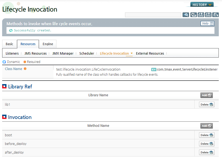Click the com.tmax.event.ServerLifecycleLinstener example text
The width and height of the screenshot is (222, 159).
(x=187, y=69)
